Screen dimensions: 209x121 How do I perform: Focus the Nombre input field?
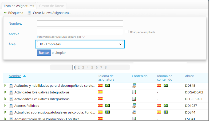pyautogui.click(x=80, y=23)
